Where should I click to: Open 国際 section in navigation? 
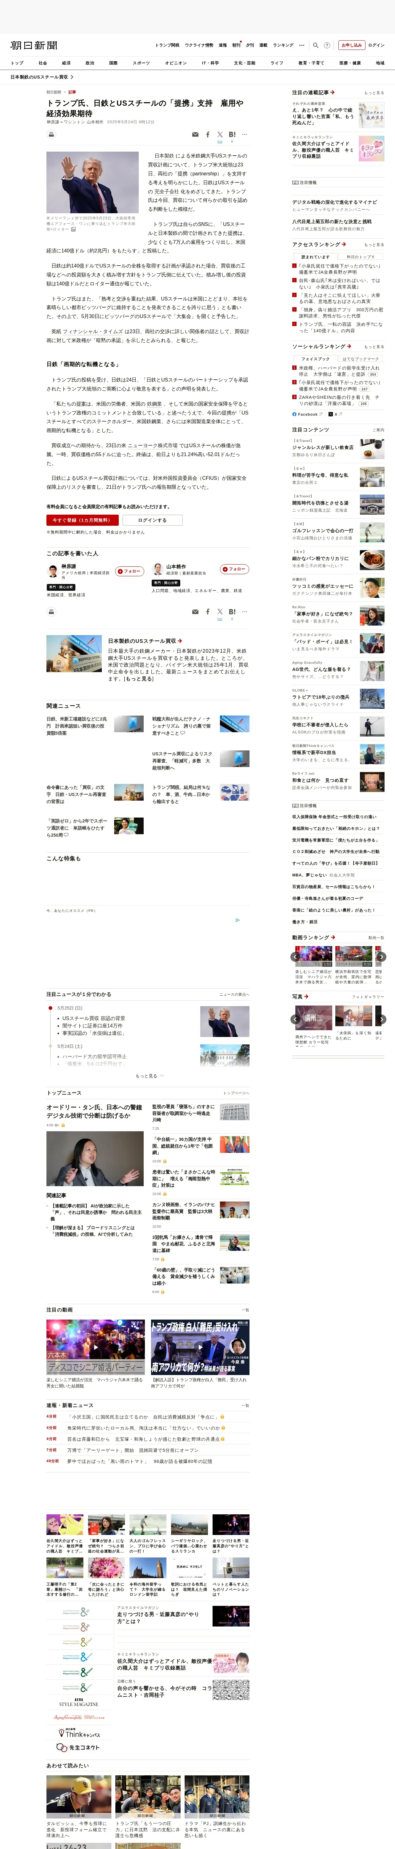[113, 63]
